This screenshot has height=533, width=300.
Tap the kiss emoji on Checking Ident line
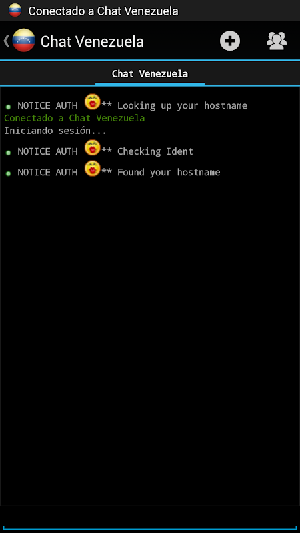click(x=92, y=147)
